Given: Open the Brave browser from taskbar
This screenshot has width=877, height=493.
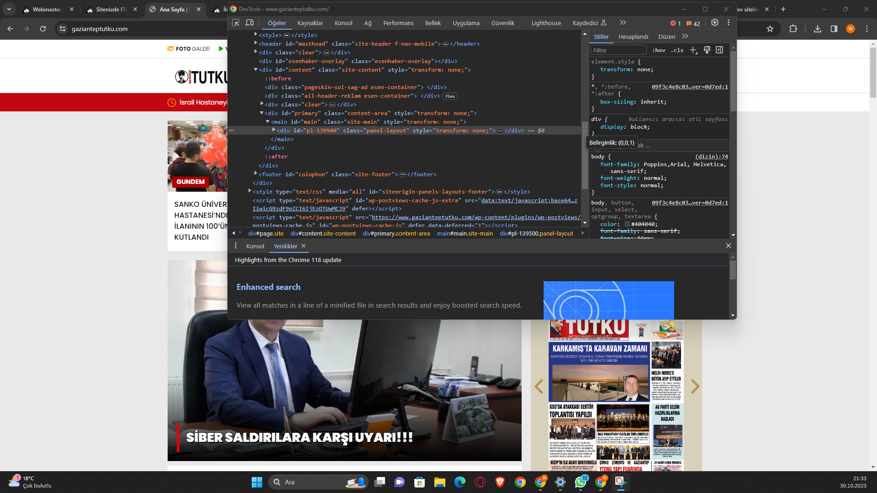Looking at the screenshot, I should coord(500,482).
